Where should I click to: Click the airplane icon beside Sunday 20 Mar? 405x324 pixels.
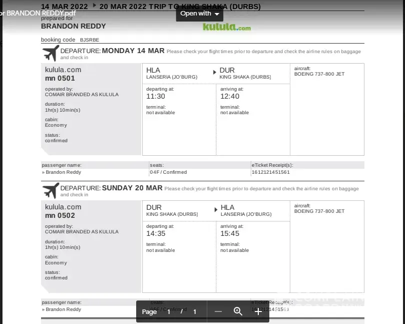(x=50, y=190)
